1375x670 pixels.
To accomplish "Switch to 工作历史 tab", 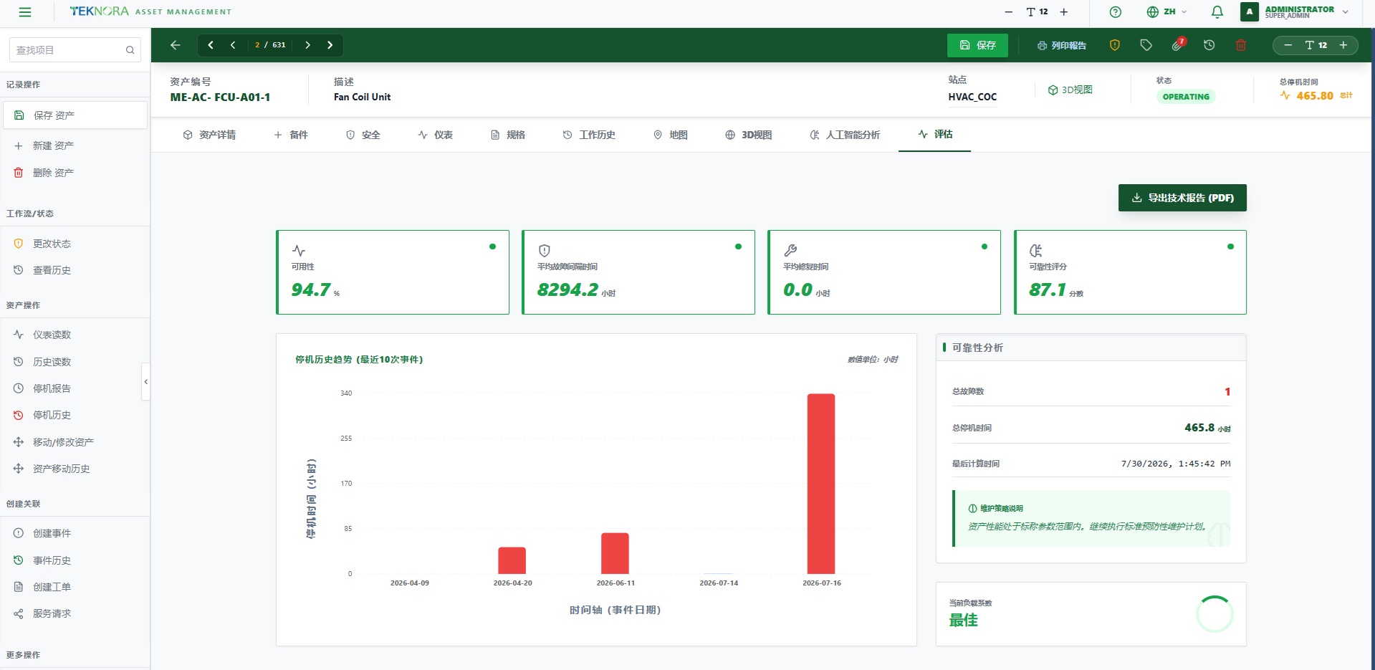I will click(x=589, y=135).
